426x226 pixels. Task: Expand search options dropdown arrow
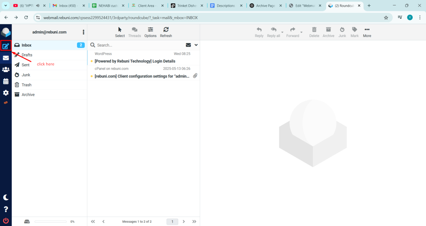coord(196,45)
